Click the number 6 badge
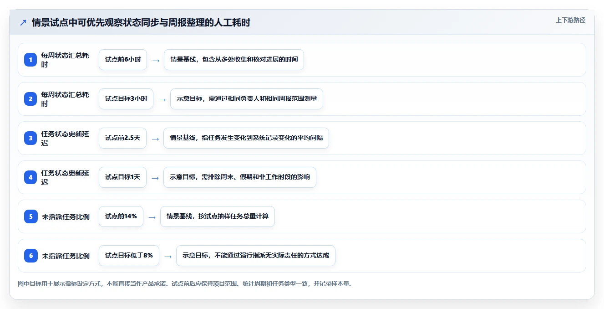This screenshot has height=309, width=604. point(30,256)
